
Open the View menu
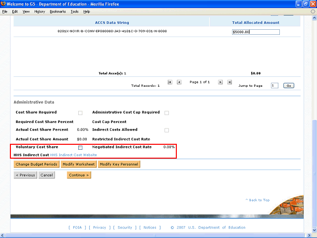(x=26, y=12)
